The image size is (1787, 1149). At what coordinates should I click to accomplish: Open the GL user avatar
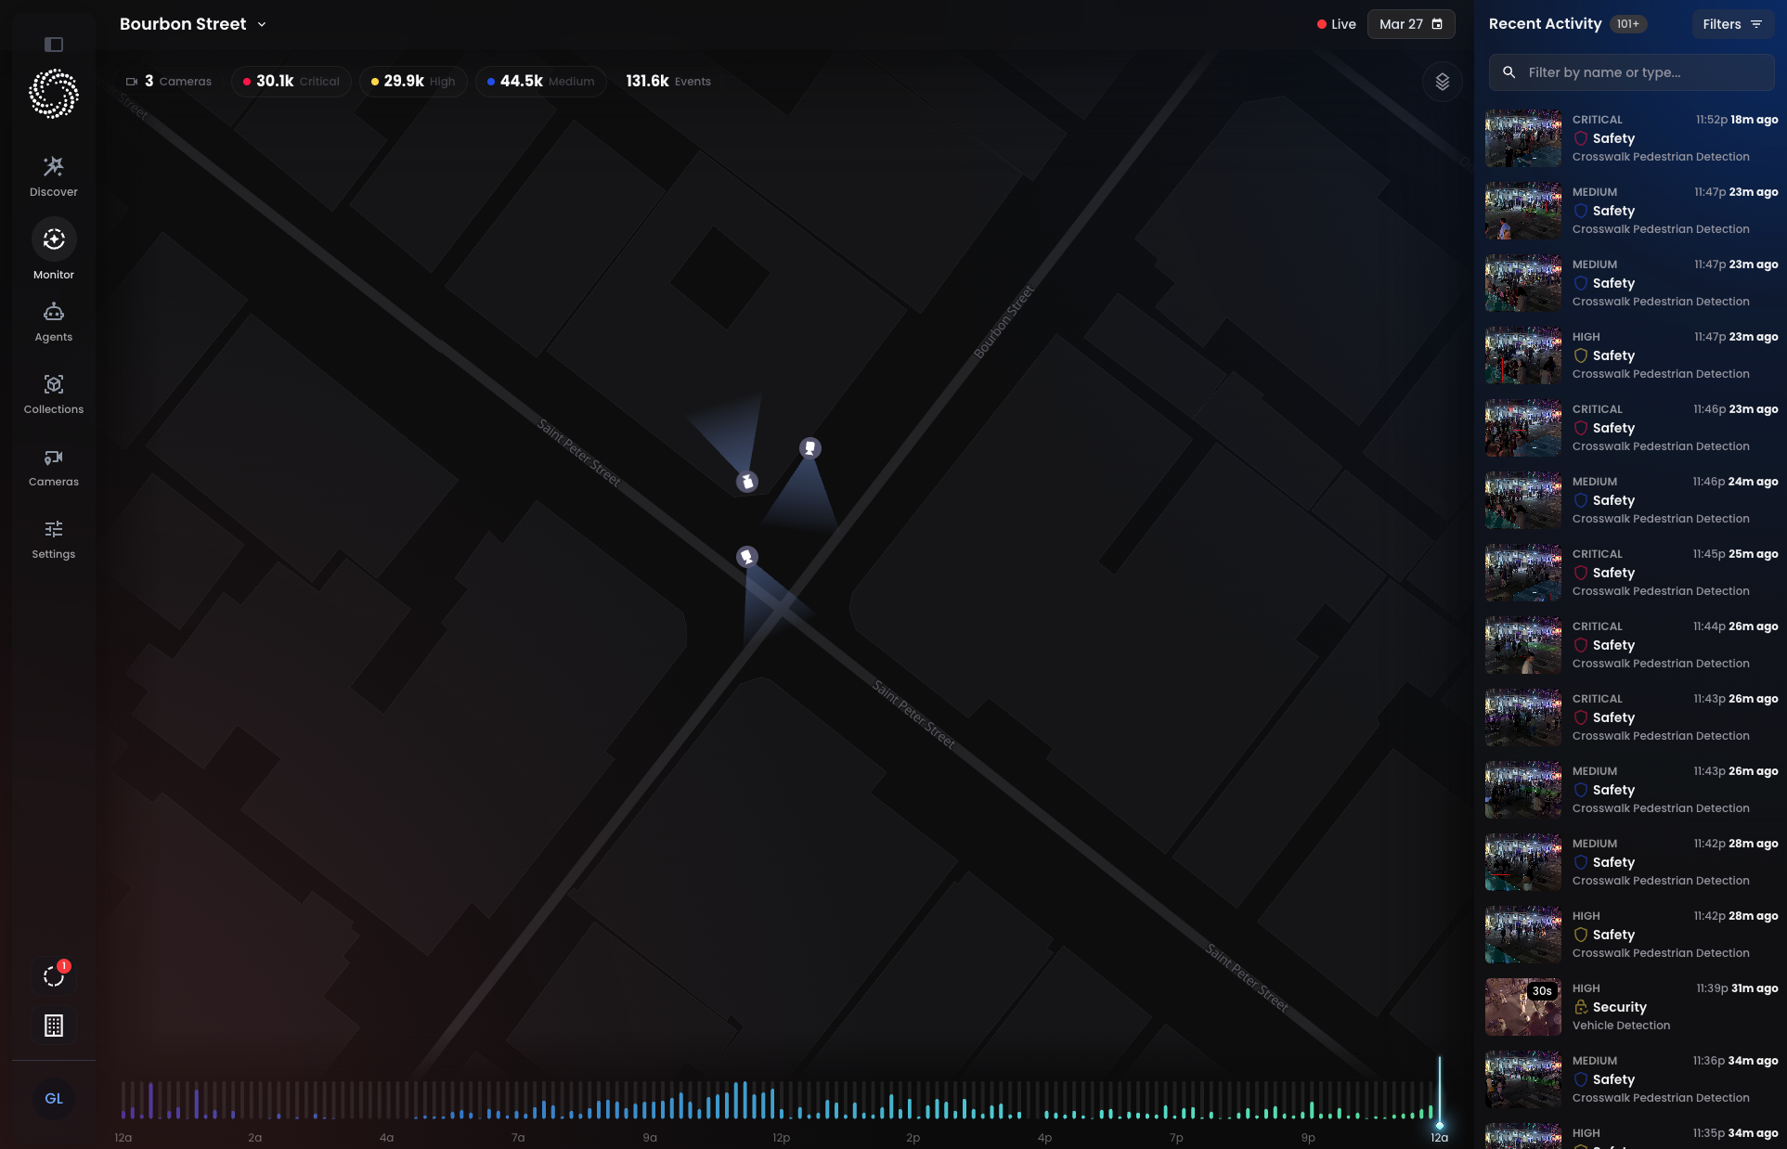click(54, 1099)
